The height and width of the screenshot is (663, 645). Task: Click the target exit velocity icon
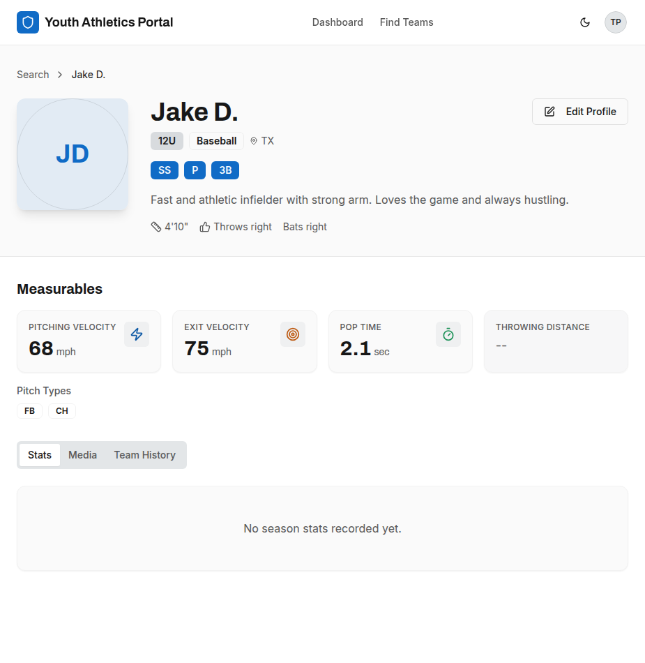pos(293,334)
